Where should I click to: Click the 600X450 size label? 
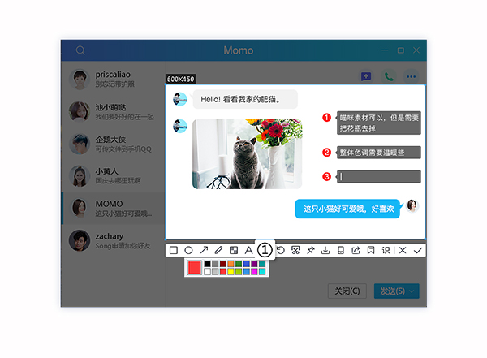180,79
